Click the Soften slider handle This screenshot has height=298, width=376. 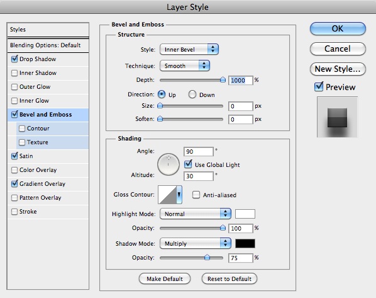(160, 119)
